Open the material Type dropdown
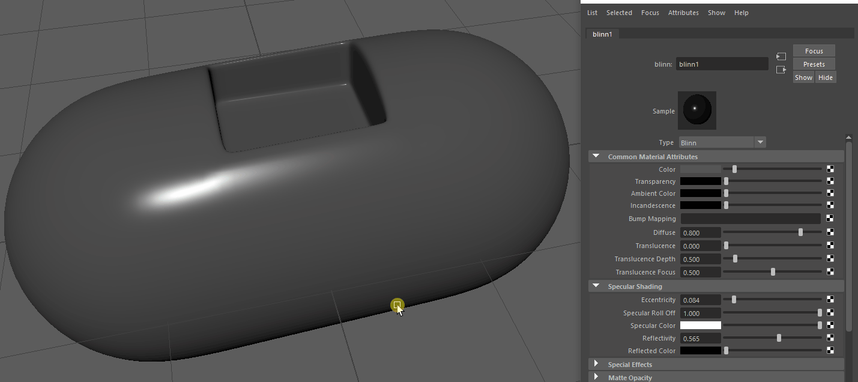Viewport: 858px width, 382px height. pyautogui.click(x=722, y=142)
